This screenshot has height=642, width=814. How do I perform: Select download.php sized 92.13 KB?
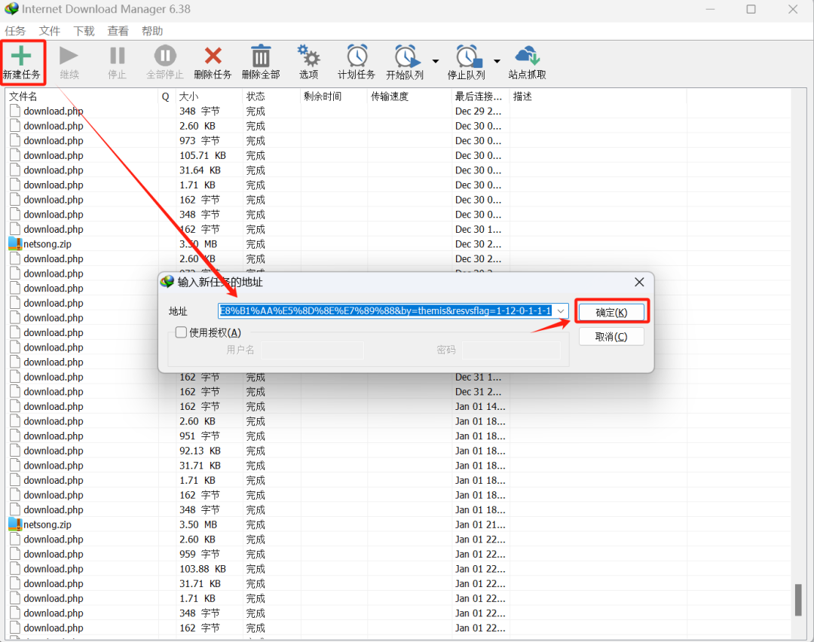point(54,451)
